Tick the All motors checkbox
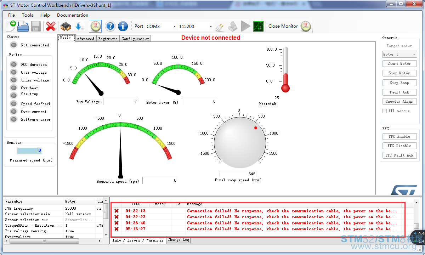 click(385, 111)
